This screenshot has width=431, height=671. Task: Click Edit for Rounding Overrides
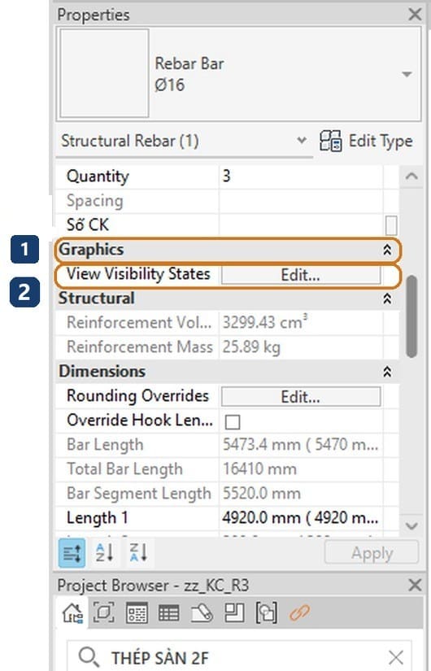[300, 397]
